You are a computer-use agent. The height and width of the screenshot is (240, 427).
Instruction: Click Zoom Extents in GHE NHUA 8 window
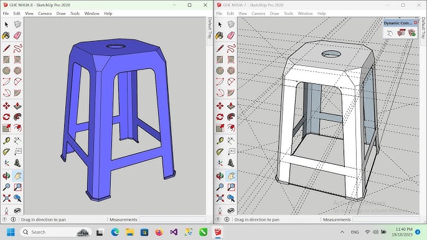point(6,198)
